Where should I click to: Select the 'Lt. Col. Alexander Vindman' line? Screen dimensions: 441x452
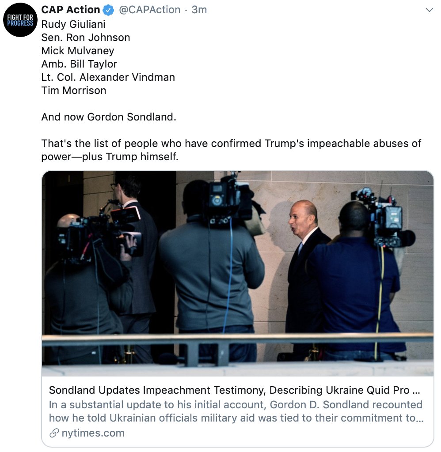click(x=108, y=77)
